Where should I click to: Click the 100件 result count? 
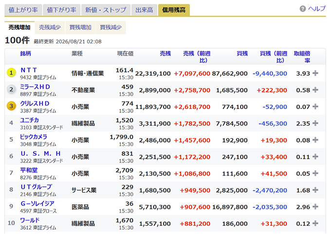[x=17, y=40]
